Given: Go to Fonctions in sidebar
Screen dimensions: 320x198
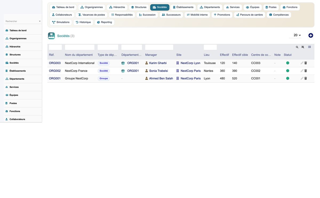Looking at the screenshot, I should [x=23, y=111].
